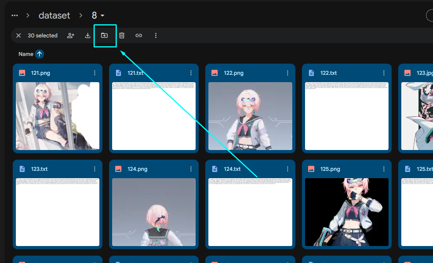Open the 125.png thumbnail preview
Screen dimensions: 433x263
tap(346, 212)
